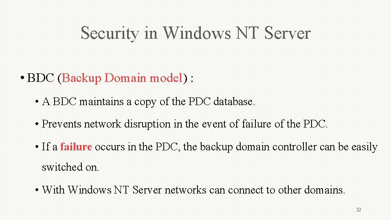Click the words 'PDC database' in first sub-bullet
The image size is (391, 220).
[x=222, y=102]
